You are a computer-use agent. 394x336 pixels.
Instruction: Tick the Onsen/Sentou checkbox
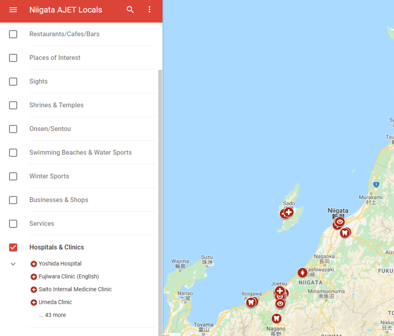click(13, 129)
